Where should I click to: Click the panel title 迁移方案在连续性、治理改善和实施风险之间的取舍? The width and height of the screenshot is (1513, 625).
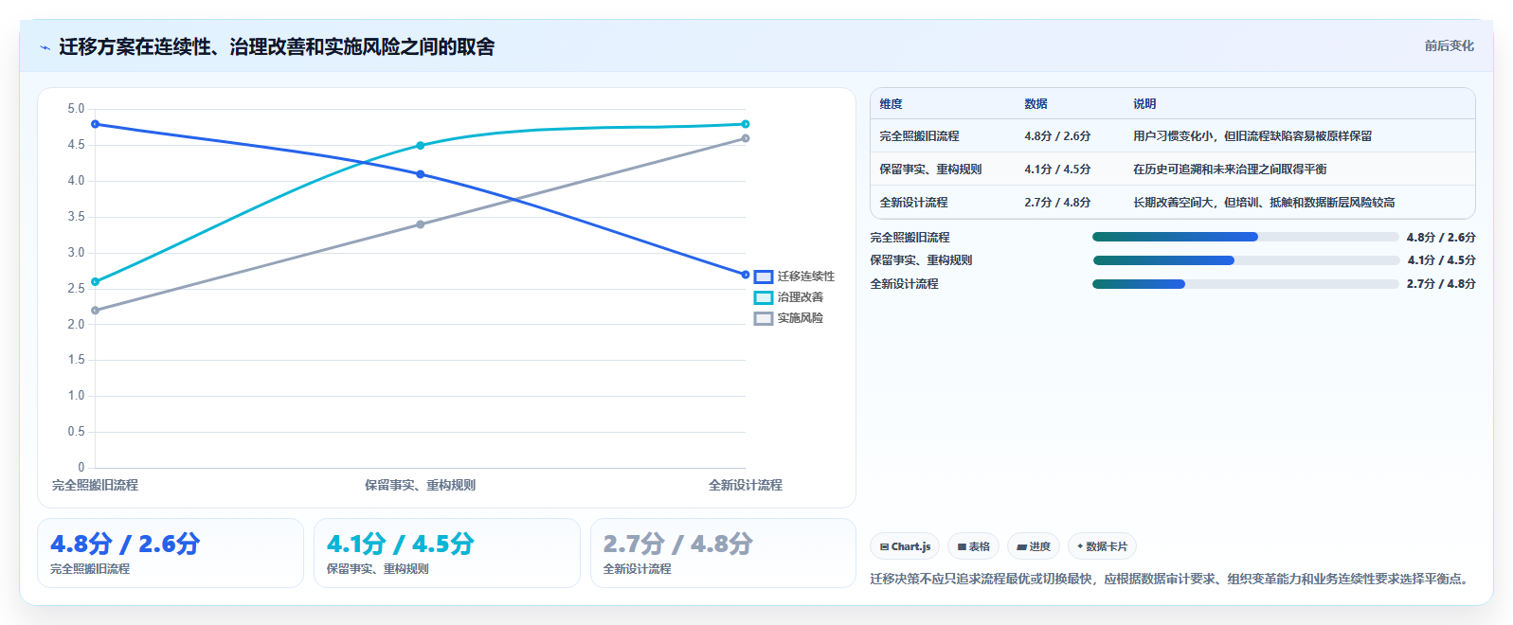coord(277,46)
